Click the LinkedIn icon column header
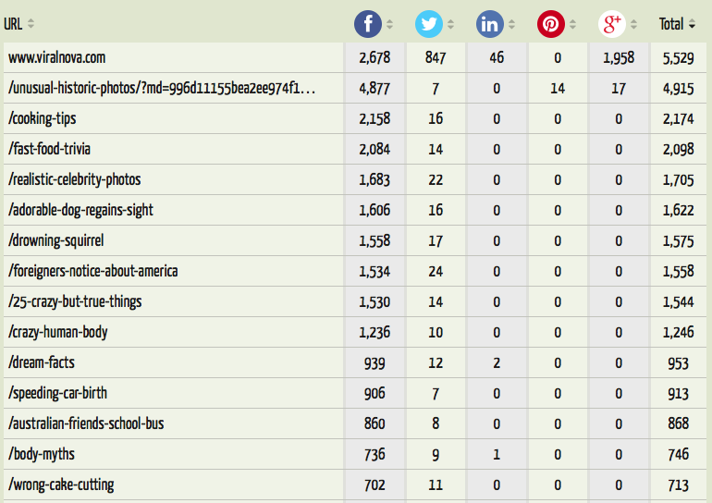712x503 pixels. click(x=490, y=24)
